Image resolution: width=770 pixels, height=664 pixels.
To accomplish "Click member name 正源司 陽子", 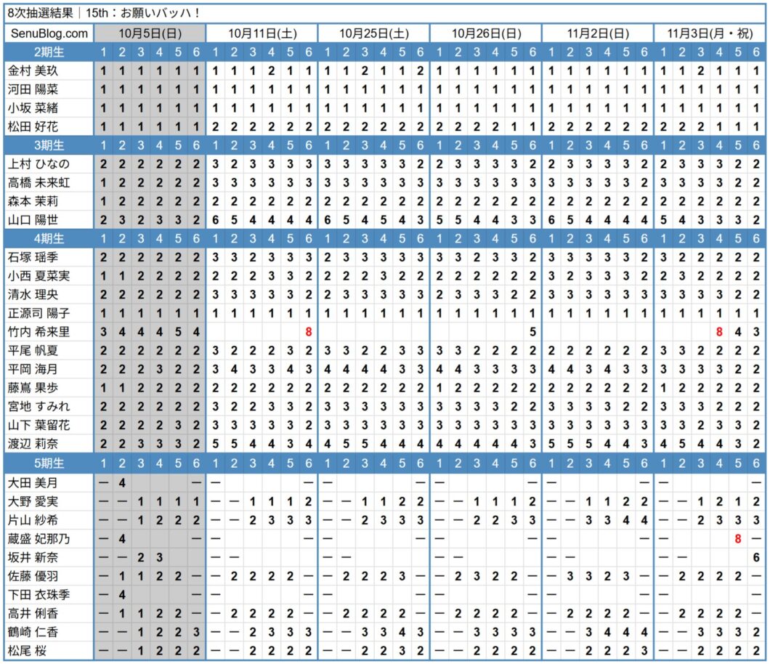I will (x=39, y=313).
